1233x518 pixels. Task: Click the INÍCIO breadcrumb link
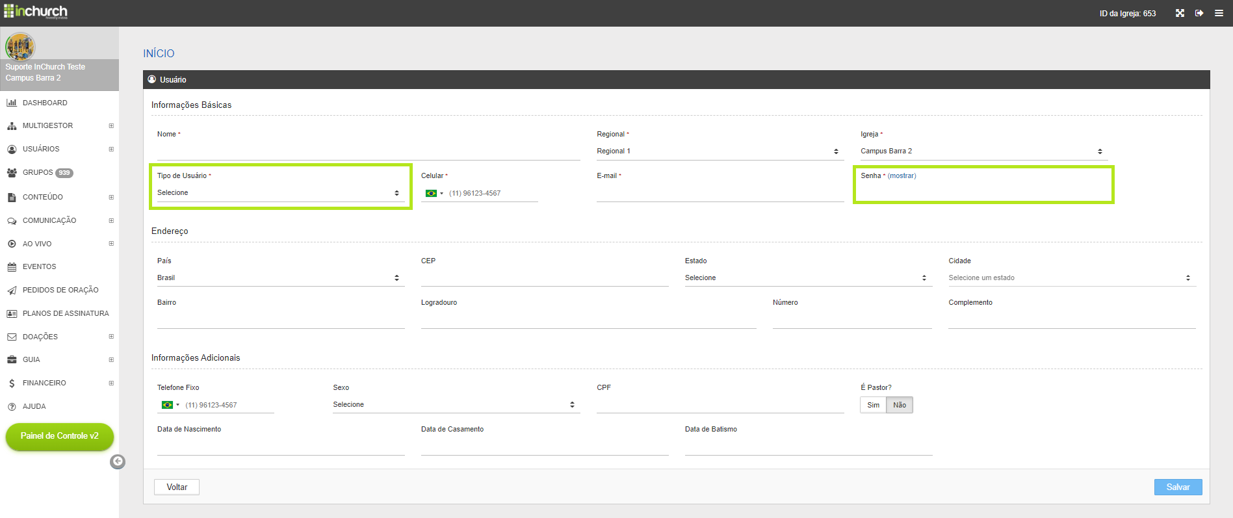coord(159,53)
